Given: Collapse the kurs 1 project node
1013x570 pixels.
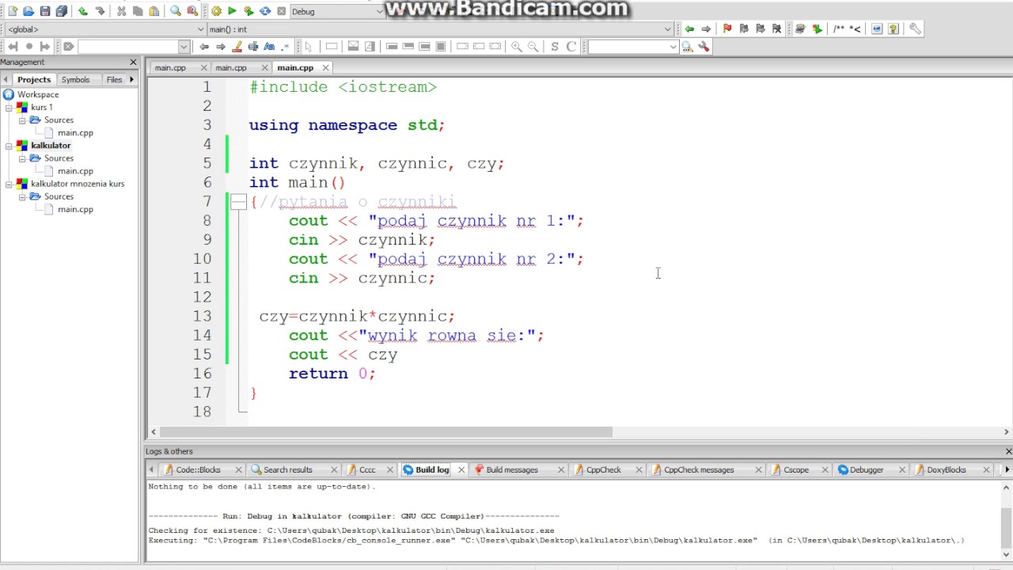Looking at the screenshot, I should click(x=9, y=108).
